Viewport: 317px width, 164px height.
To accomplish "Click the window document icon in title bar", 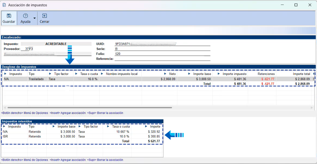I will 4,5.
